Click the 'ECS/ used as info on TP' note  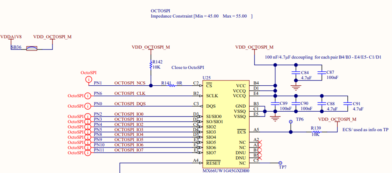(366, 130)
